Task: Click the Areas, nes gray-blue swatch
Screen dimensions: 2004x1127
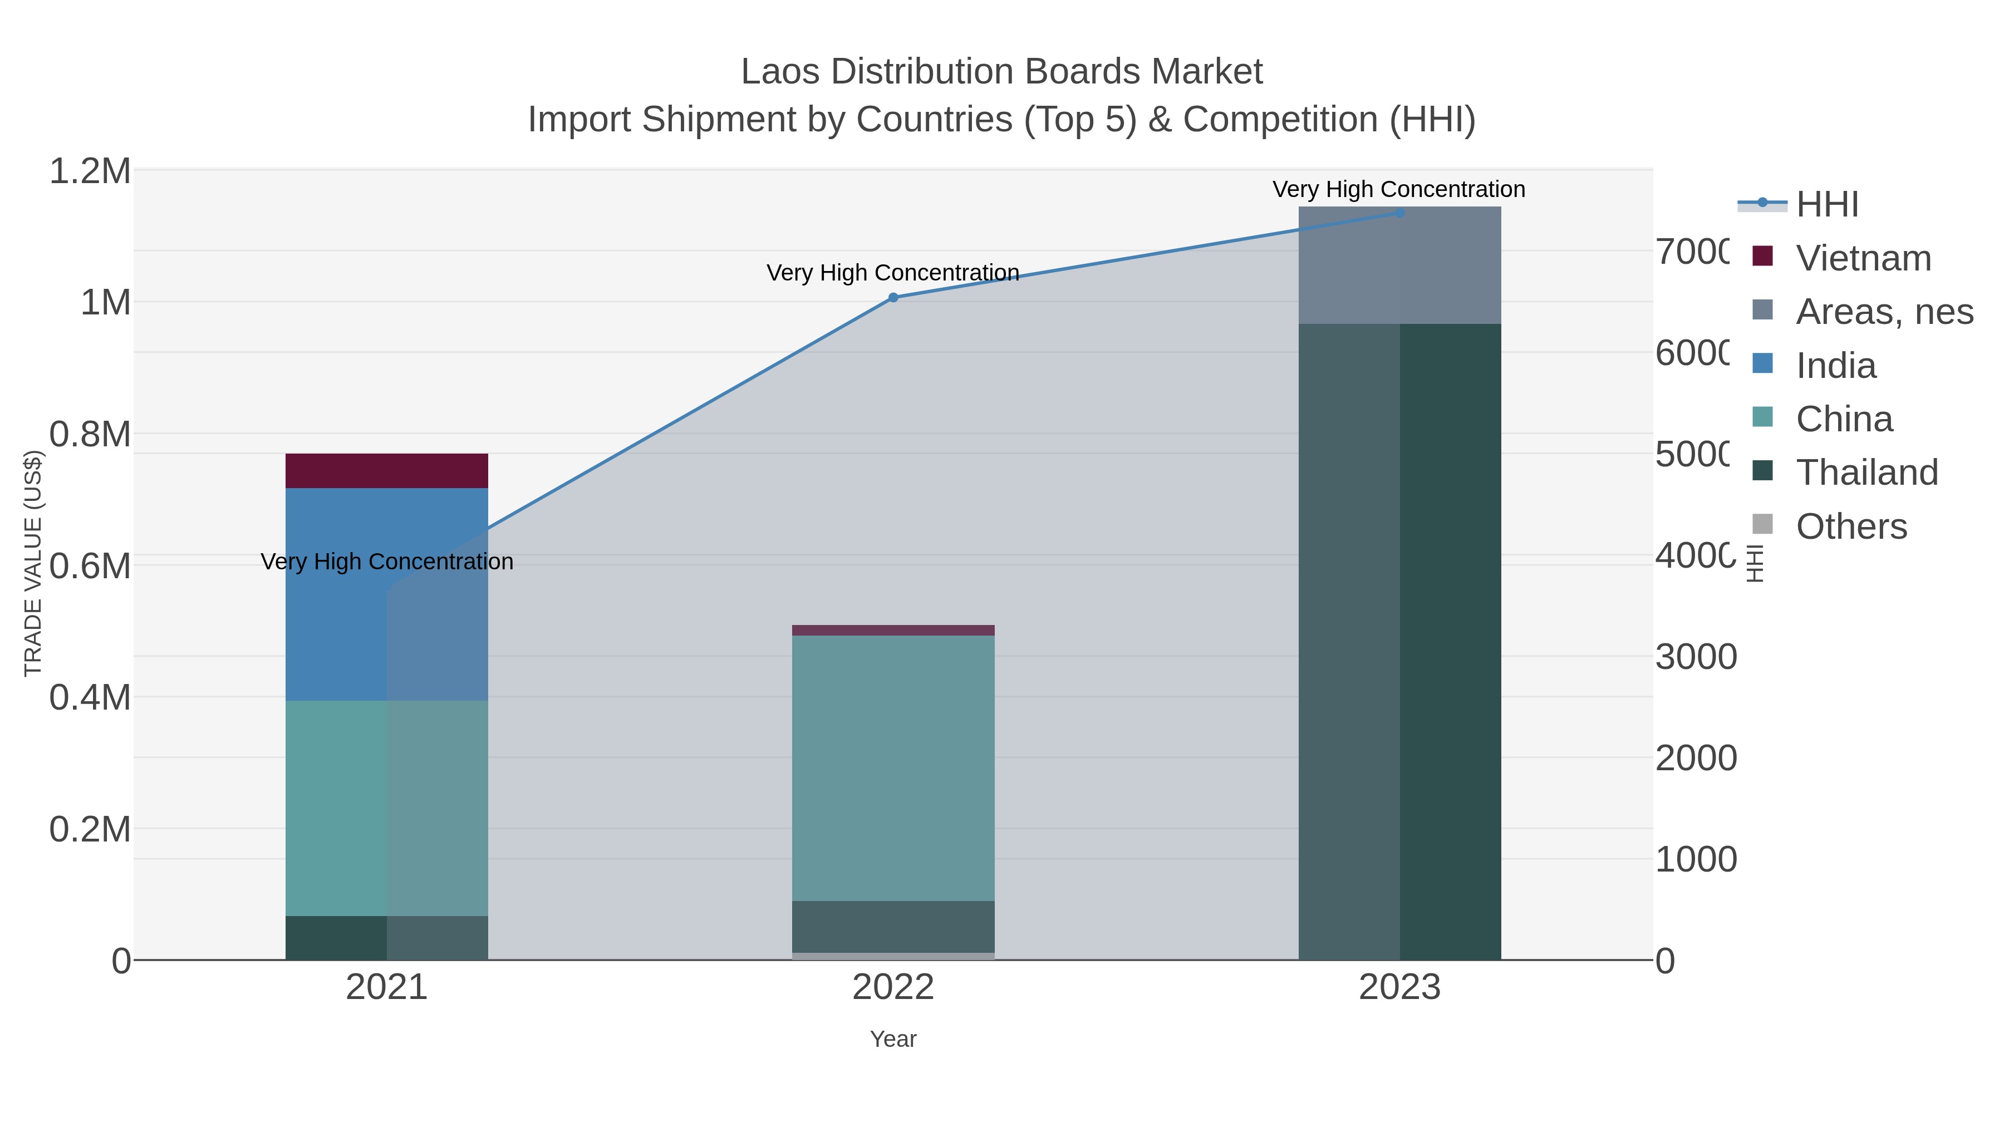Action: click(1763, 309)
